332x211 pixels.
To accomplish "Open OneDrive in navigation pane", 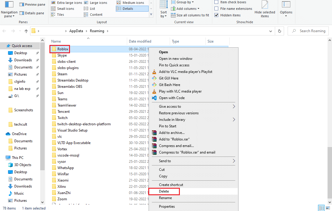I will (19, 134).
